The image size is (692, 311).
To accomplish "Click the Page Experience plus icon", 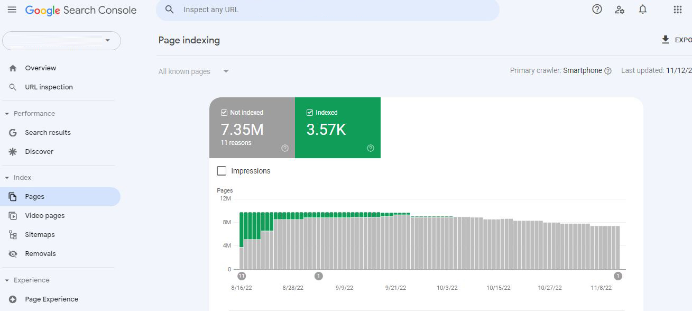I will coord(13,299).
